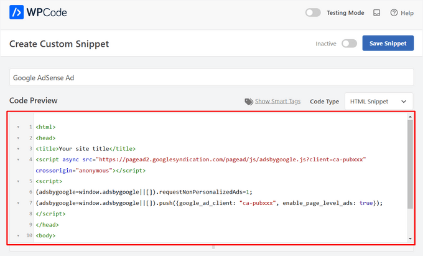423x256 pixels.
Task: Click the WPCode logo icon
Action: [x=17, y=12]
